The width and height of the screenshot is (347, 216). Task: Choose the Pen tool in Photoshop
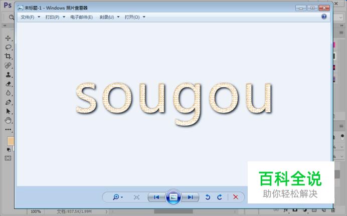click(x=8, y=102)
